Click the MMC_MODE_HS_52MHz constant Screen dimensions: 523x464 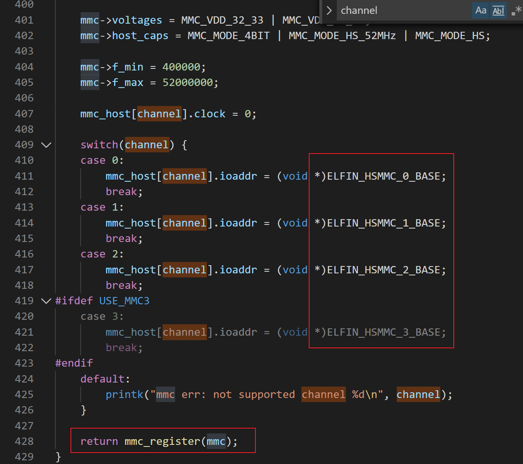coord(342,36)
